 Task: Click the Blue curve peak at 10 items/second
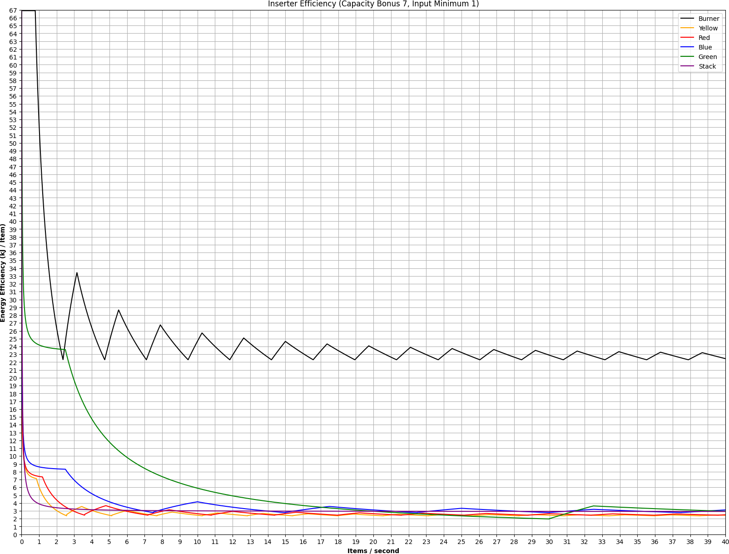[x=197, y=502]
